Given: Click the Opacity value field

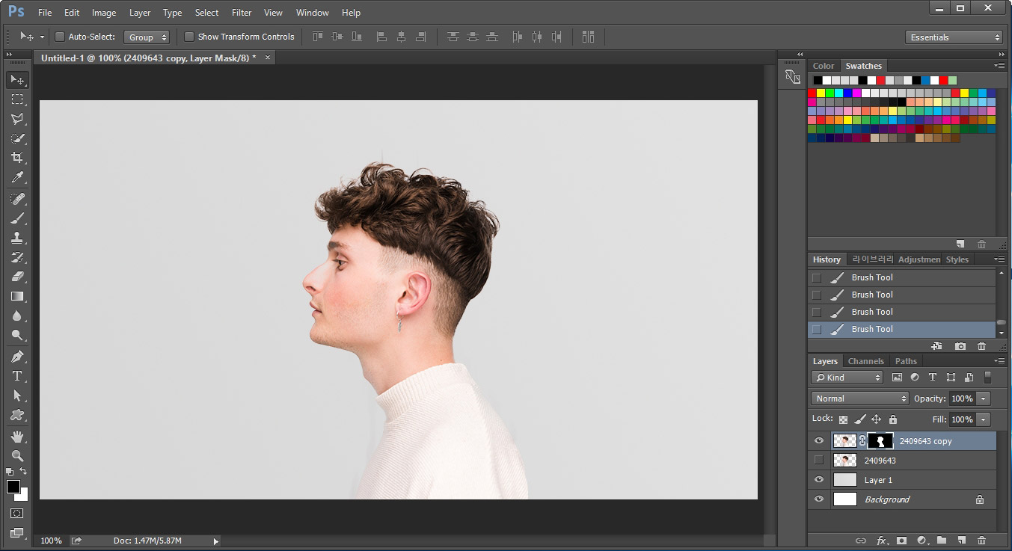Looking at the screenshot, I should click(962, 398).
